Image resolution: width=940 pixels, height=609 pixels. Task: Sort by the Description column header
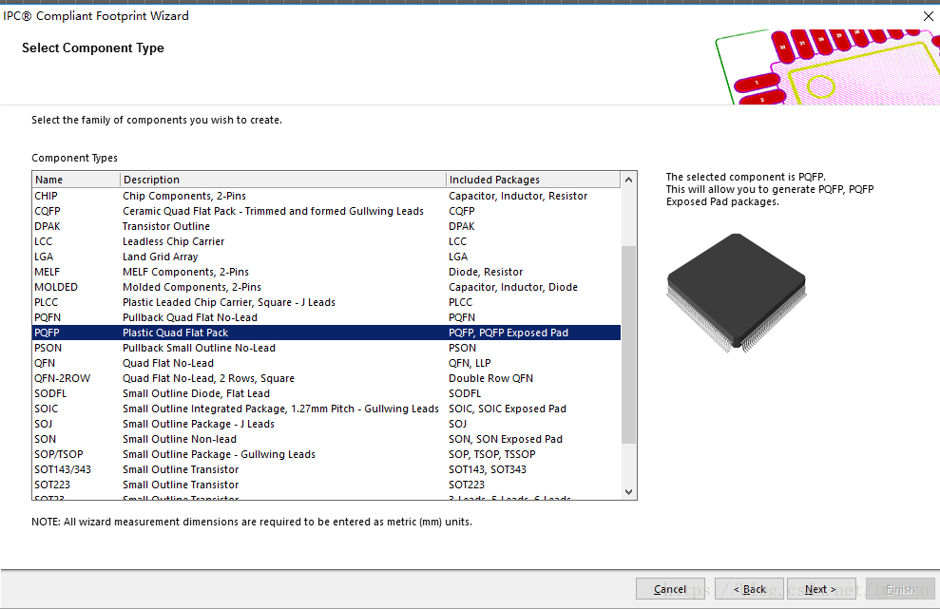click(282, 180)
